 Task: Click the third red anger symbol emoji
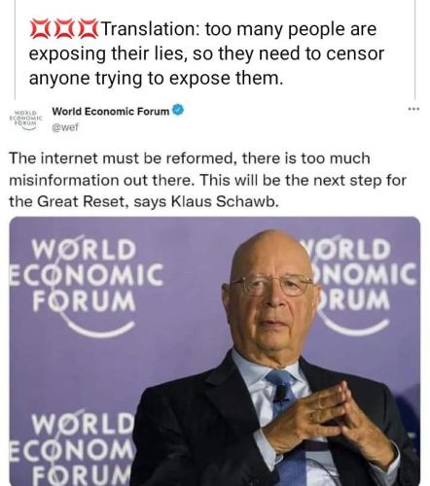coord(87,29)
